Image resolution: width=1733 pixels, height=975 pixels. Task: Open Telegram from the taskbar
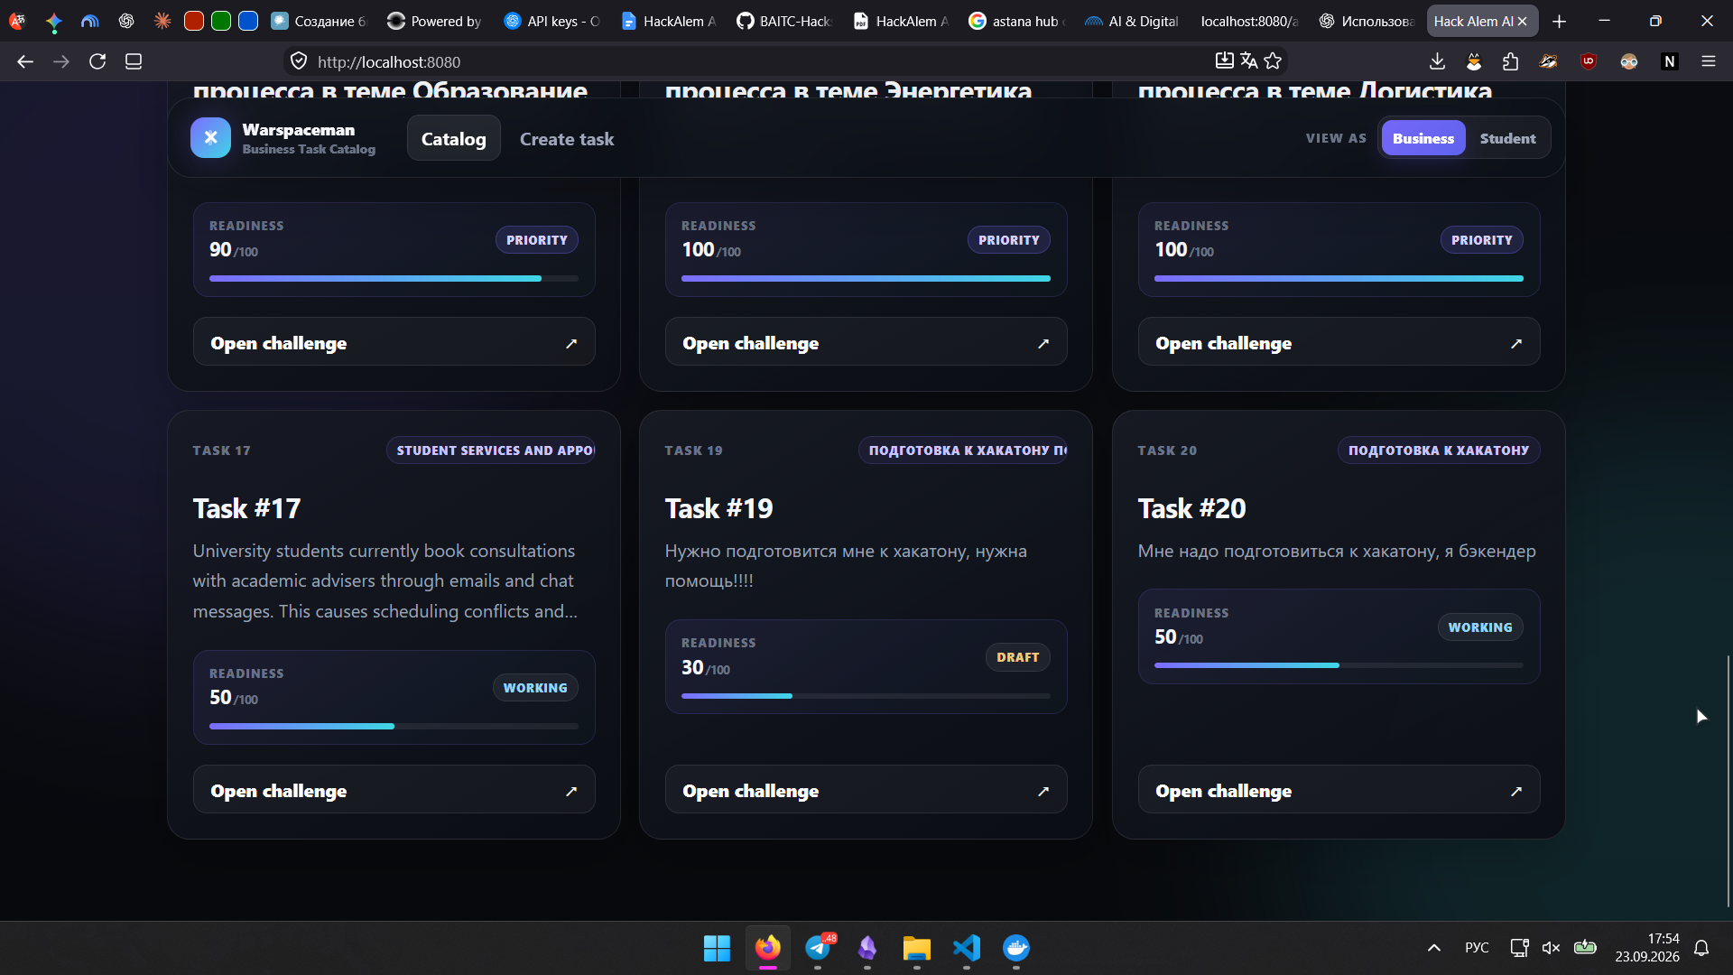pos(819,948)
